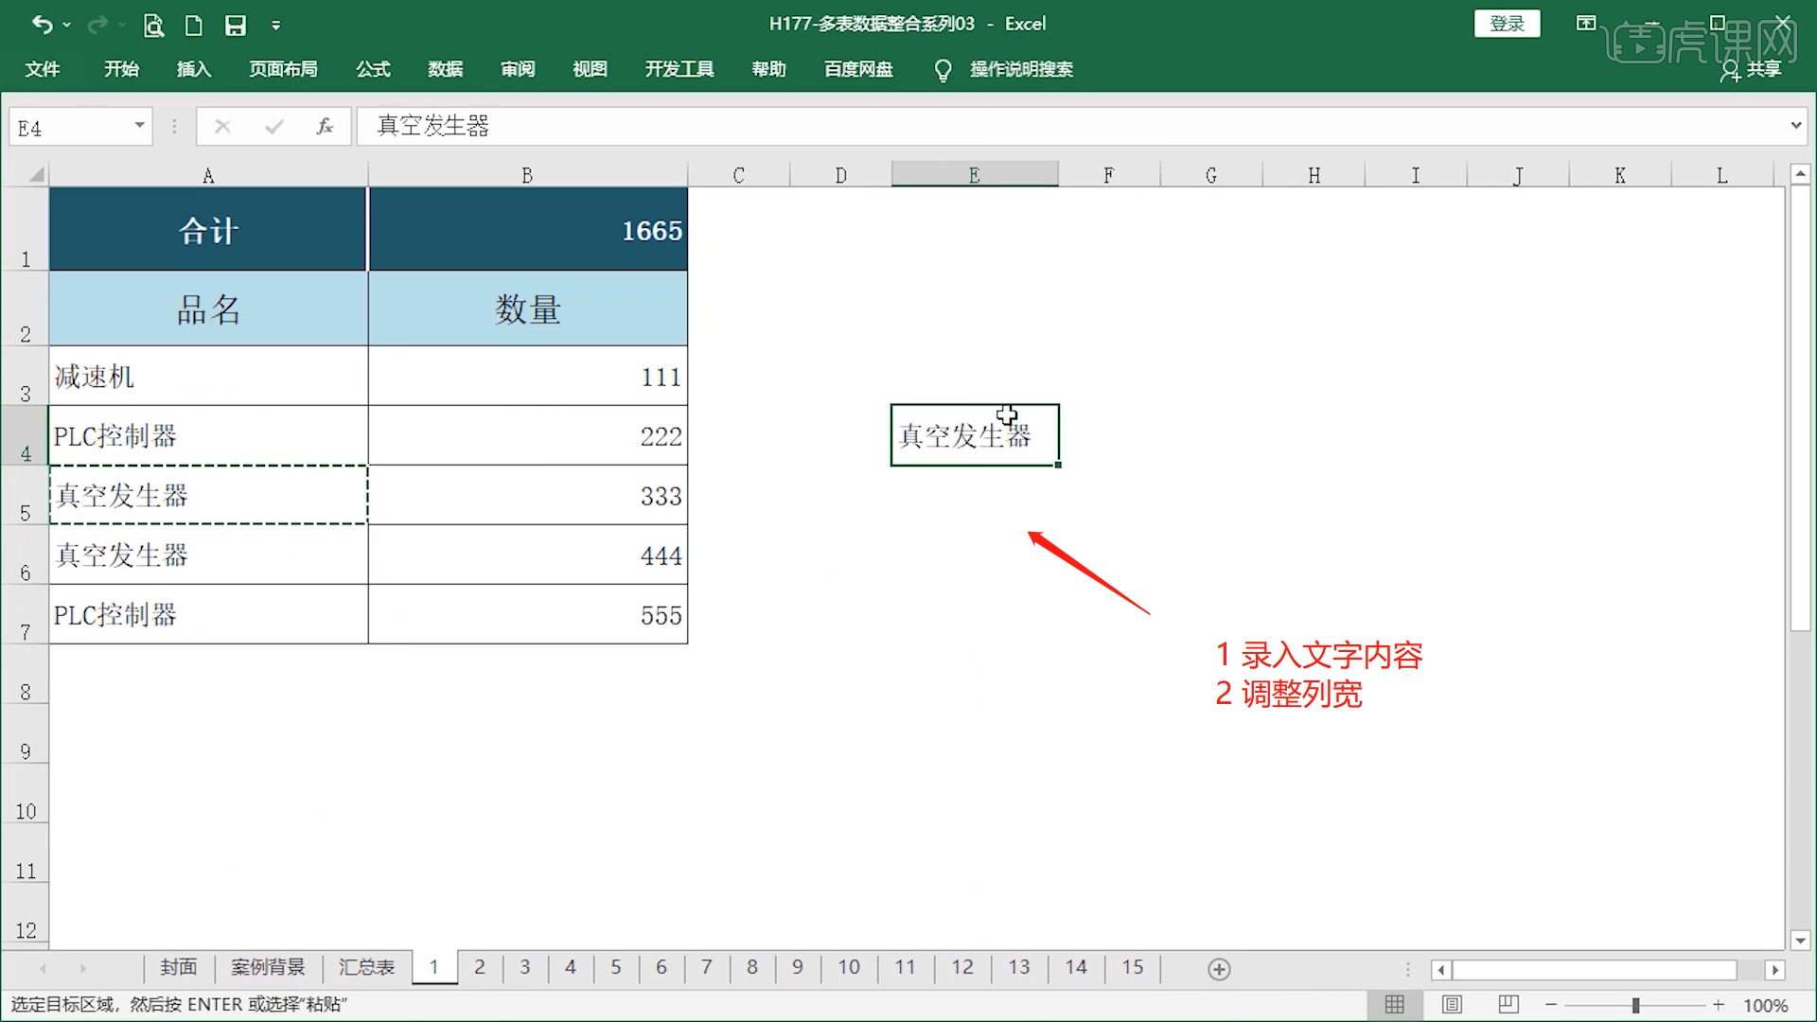1817x1022 pixels.
Task: Click the total cell 1665
Action: click(528, 230)
